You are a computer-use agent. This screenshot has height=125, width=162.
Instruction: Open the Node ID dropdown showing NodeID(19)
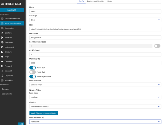coord(95,121)
